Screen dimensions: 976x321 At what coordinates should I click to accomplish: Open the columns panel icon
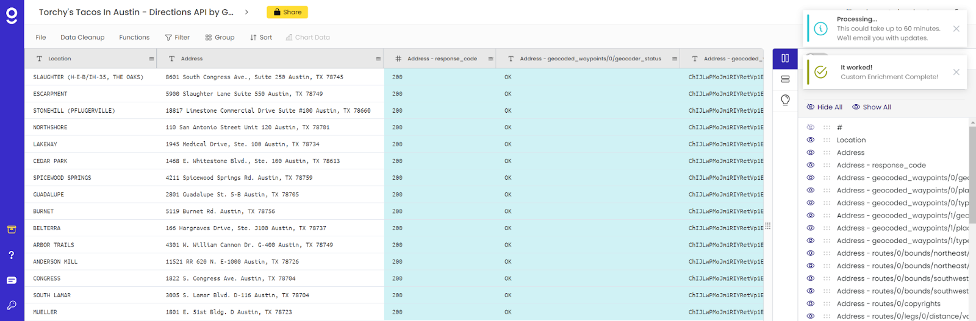(785, 58)
